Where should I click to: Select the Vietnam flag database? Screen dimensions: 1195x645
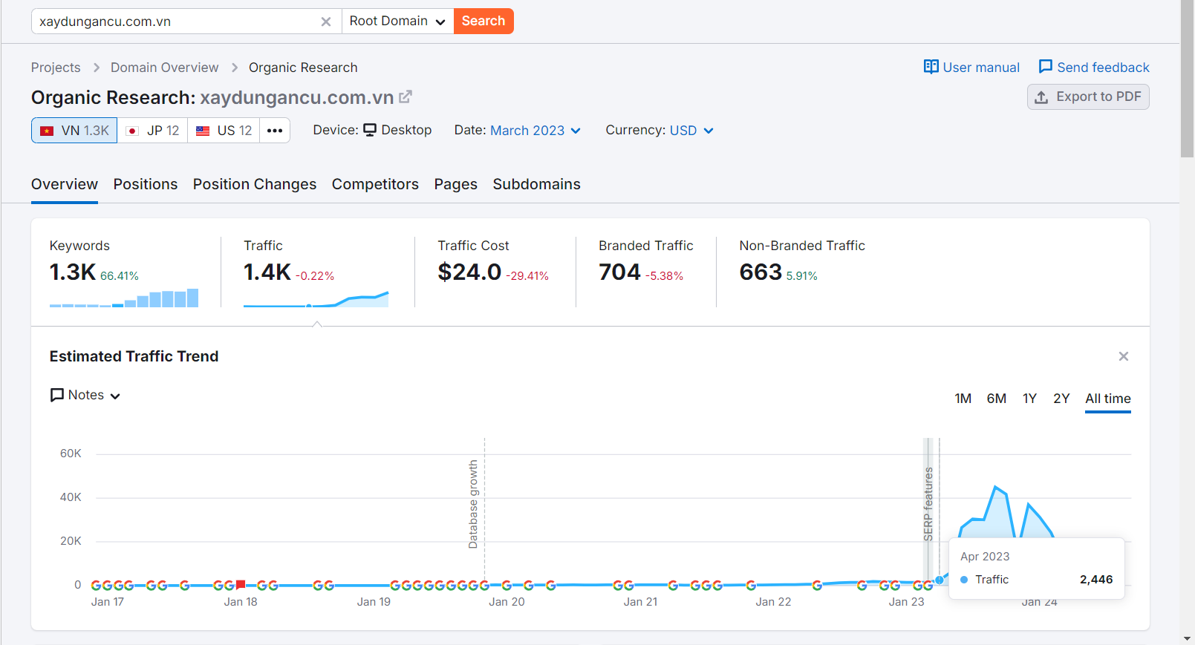(x=74, y=131)
